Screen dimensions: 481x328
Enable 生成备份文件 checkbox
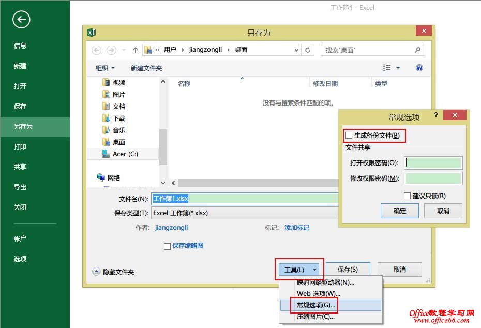tap(349, 136)
